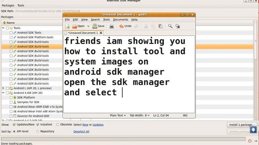Print the document using printer icon

tap(112, 26)
